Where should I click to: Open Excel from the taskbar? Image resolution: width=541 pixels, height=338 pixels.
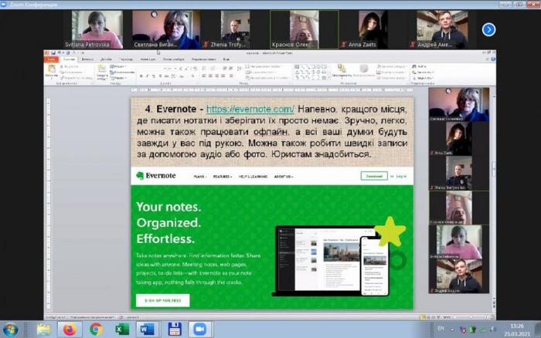tap(121, 329)
